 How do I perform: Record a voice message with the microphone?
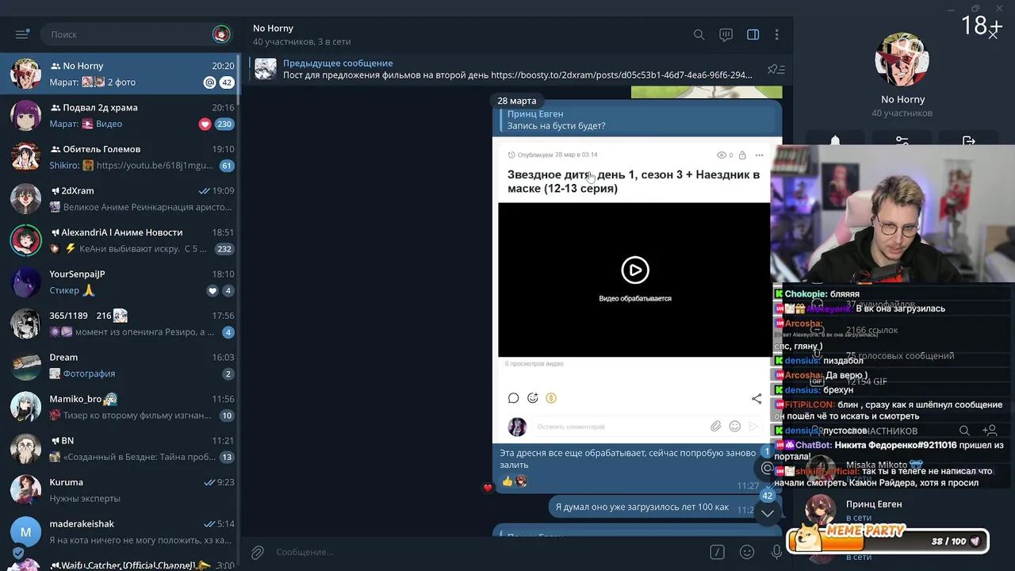[776, 552]
